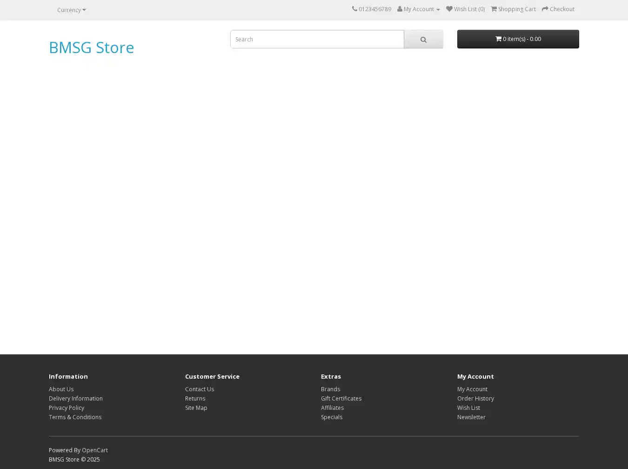Go to BMSG Store home logo link
628x469 pixels.
pyautogui.click(x=91, y=48)
